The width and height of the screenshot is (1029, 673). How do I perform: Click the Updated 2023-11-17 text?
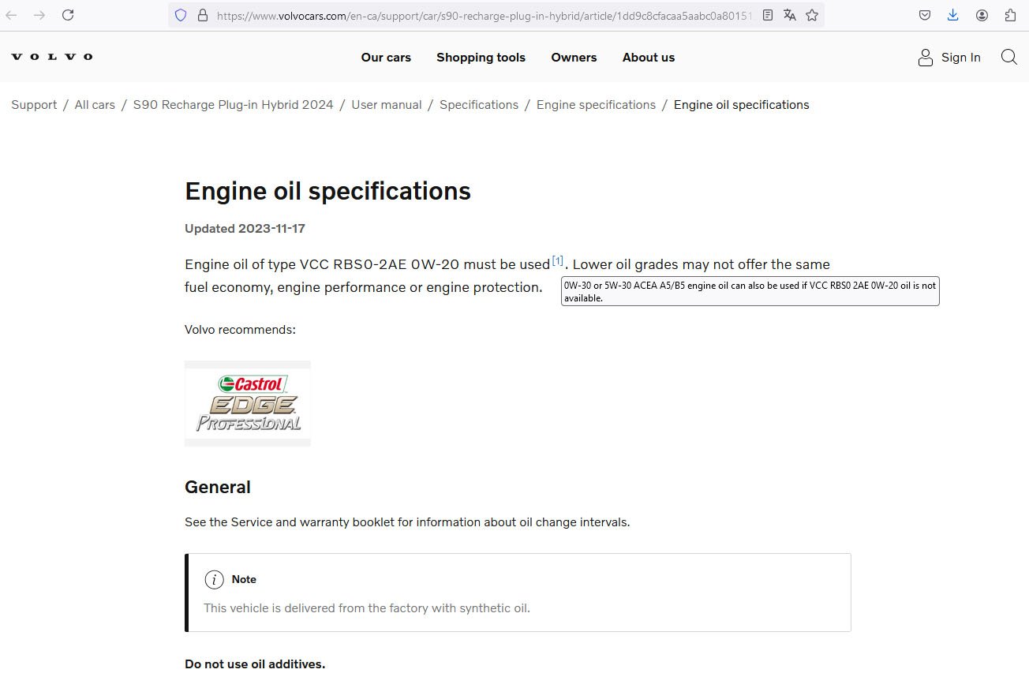tap(245, 229)
